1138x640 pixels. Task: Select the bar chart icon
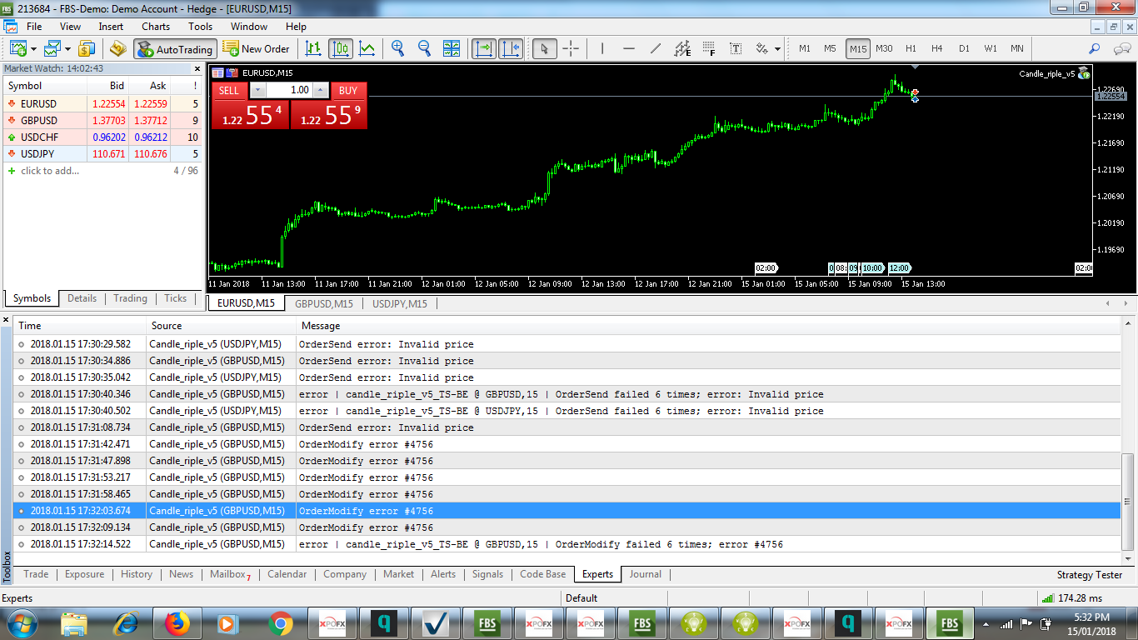tap(313, 48)
